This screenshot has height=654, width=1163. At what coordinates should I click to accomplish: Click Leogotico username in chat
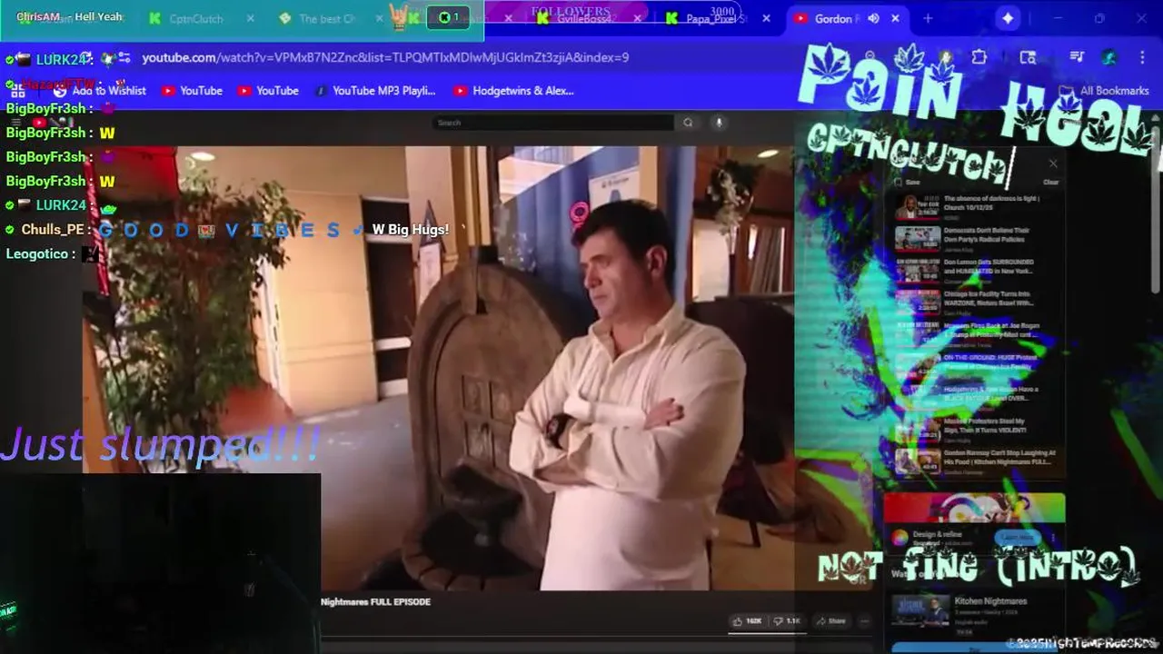click(x=37, y=254)
